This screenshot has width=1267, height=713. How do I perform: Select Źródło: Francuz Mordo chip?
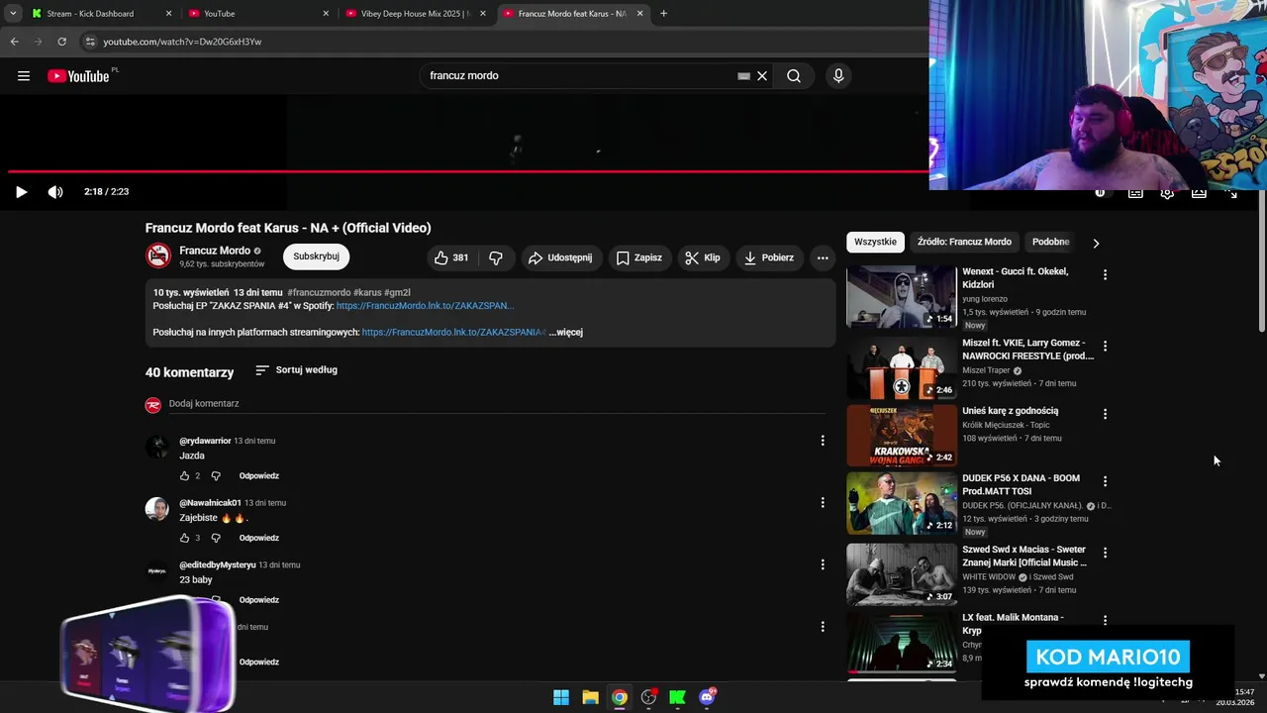point(964,242)
